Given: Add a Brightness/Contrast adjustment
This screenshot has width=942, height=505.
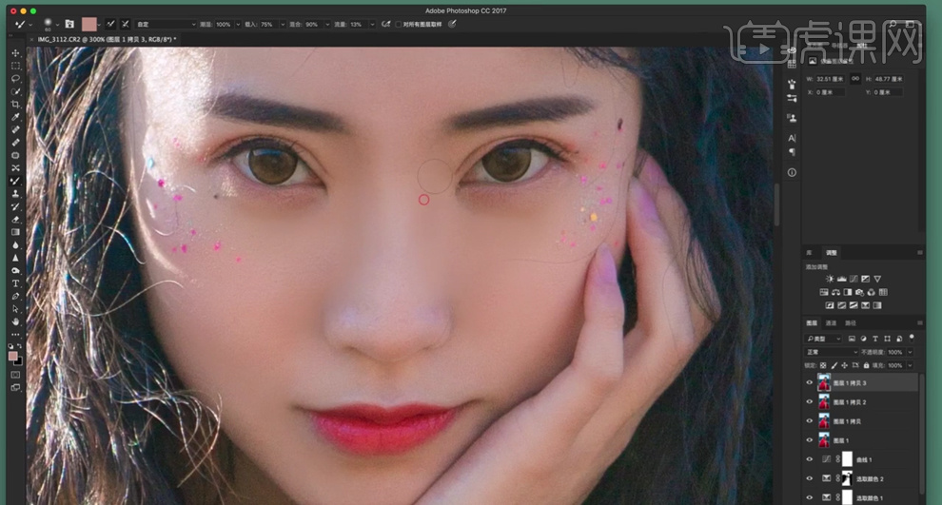Looking at the screenshot, I should pyautogui.click(x=830, y=280).
